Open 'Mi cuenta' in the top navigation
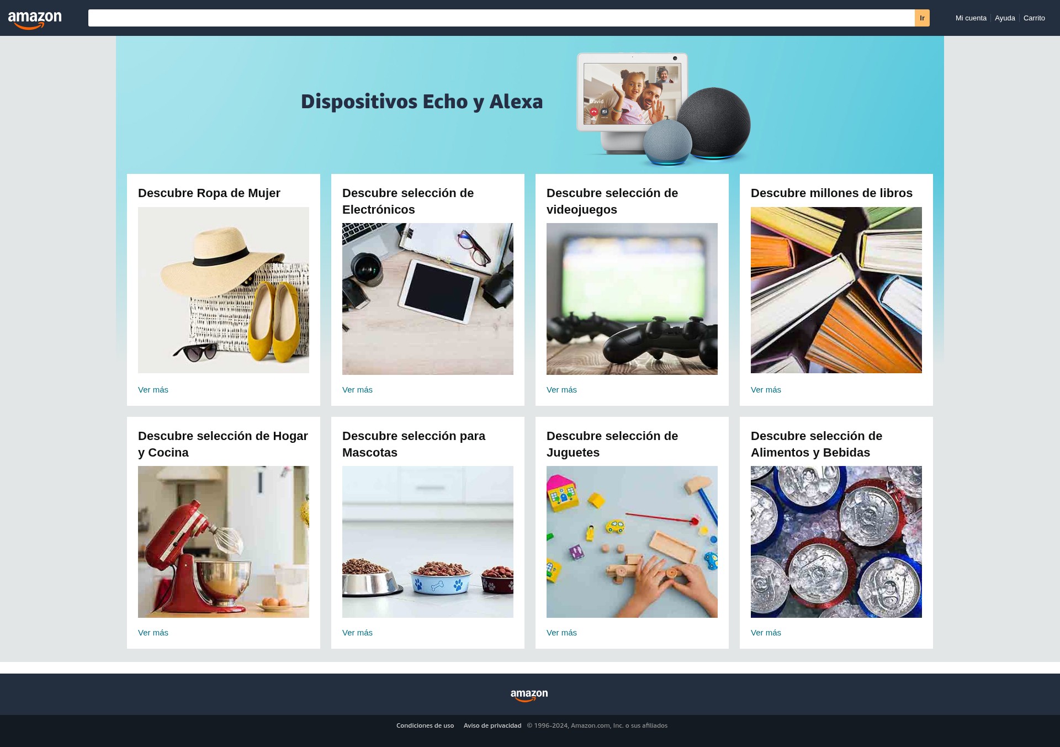 pos(971,18)
